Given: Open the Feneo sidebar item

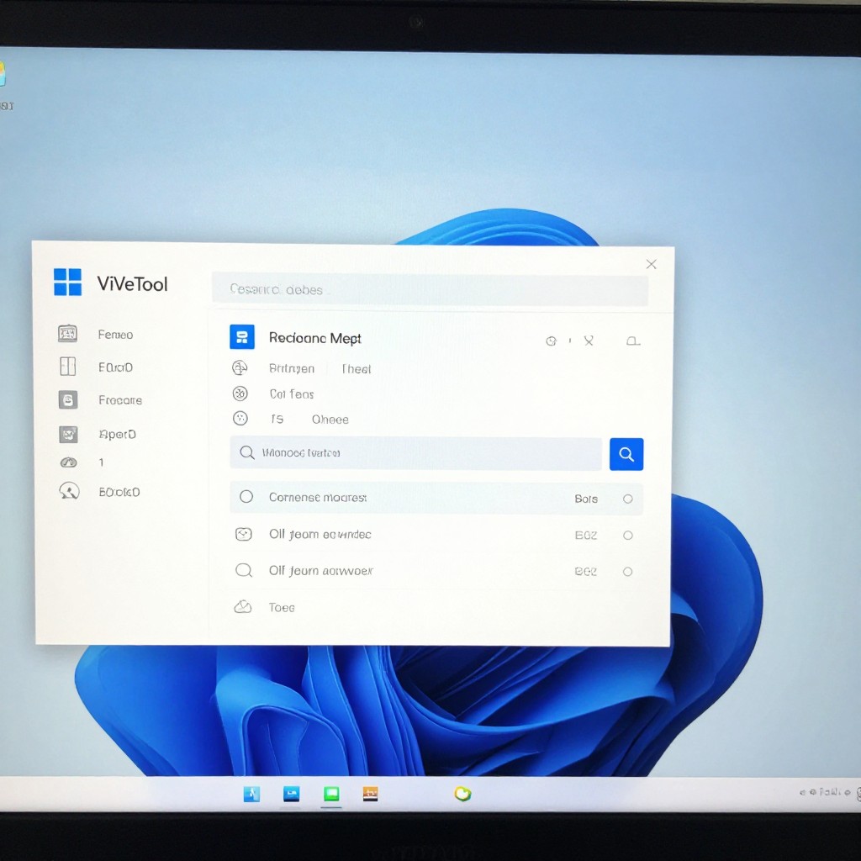Looking at the screenshot, I should [115, 335].
